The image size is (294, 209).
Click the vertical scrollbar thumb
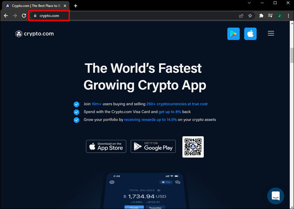[292, 55]
